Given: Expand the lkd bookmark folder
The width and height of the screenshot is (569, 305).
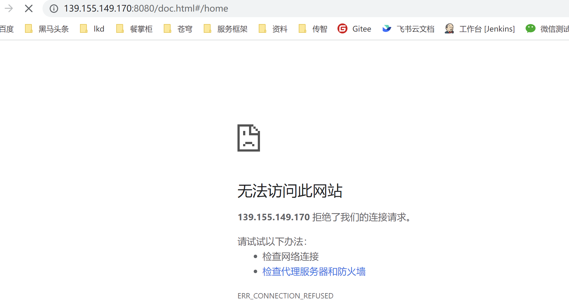Looking at the screenshot, I should [92, 29].
